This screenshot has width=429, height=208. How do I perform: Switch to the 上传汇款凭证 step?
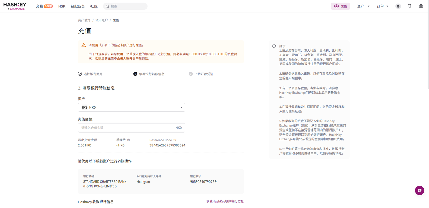pyautogui.click(x=201, y=74)
